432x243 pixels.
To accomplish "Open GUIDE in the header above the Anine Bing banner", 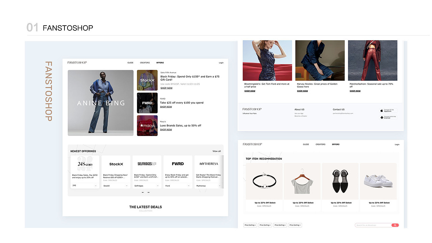I will pos(130,63).
